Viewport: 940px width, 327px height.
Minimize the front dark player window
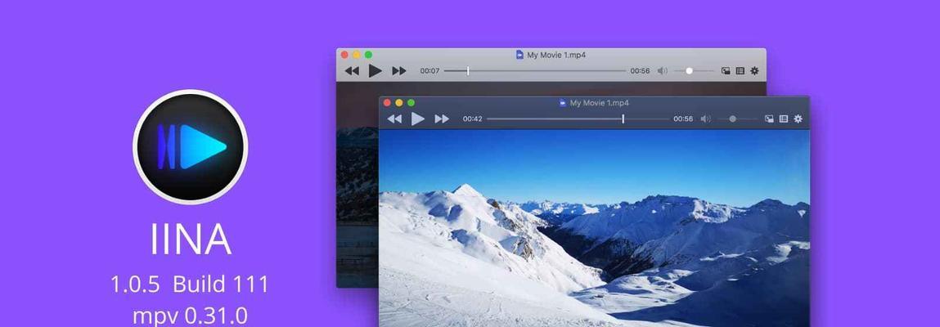[399, 103]
